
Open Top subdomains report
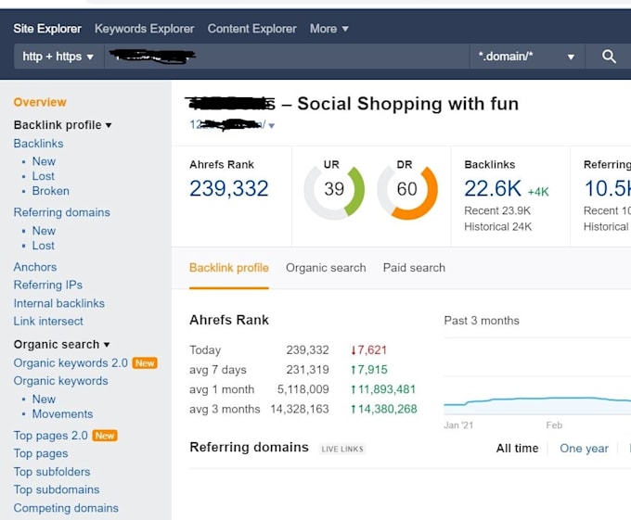pyautogui.click(x=57, y=489)
